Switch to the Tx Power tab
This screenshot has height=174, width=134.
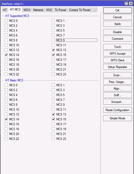click(60, 10)
